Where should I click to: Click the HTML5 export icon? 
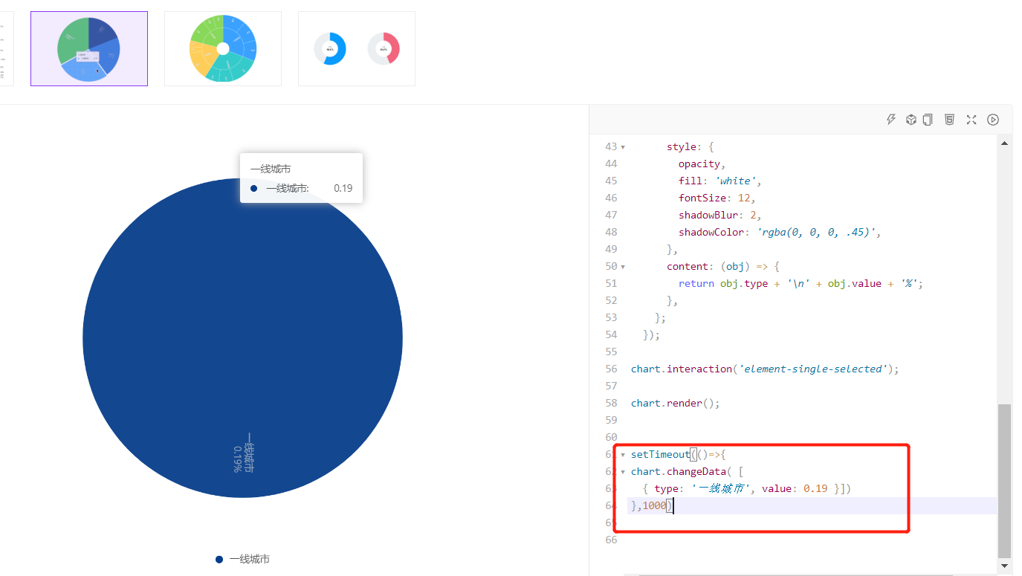949,119
